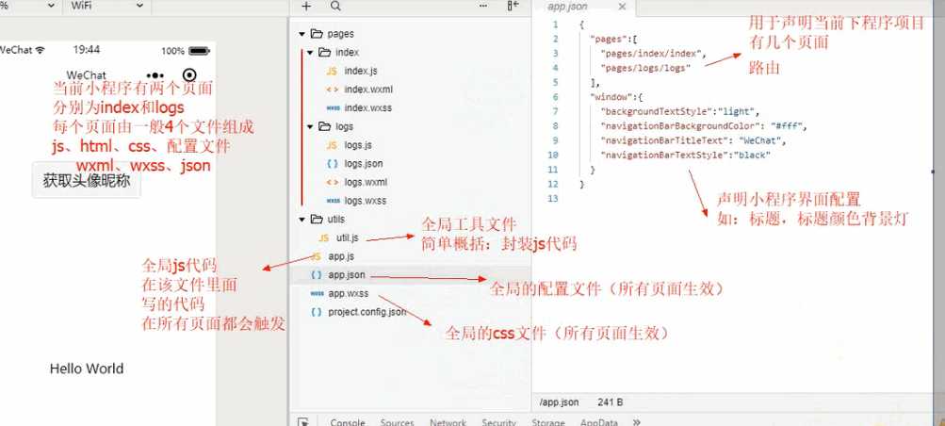Open logs.js file
The width and height of the screenshot is (945, 426).
click(358, 145)
